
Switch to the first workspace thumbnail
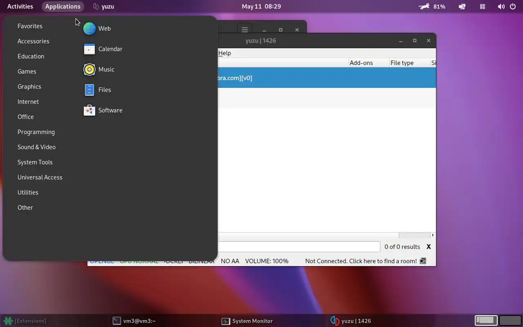pos(486,320)
